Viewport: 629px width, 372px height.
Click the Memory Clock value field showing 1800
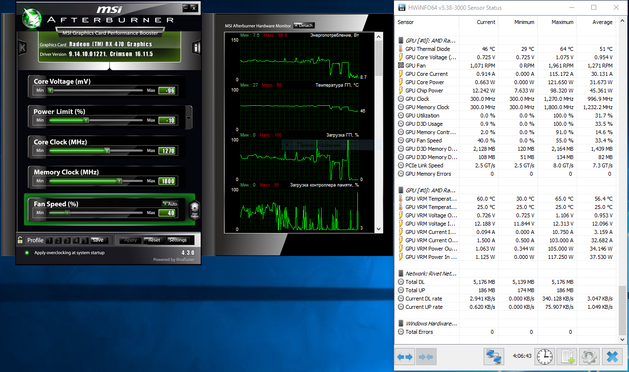tap(167, 181)
